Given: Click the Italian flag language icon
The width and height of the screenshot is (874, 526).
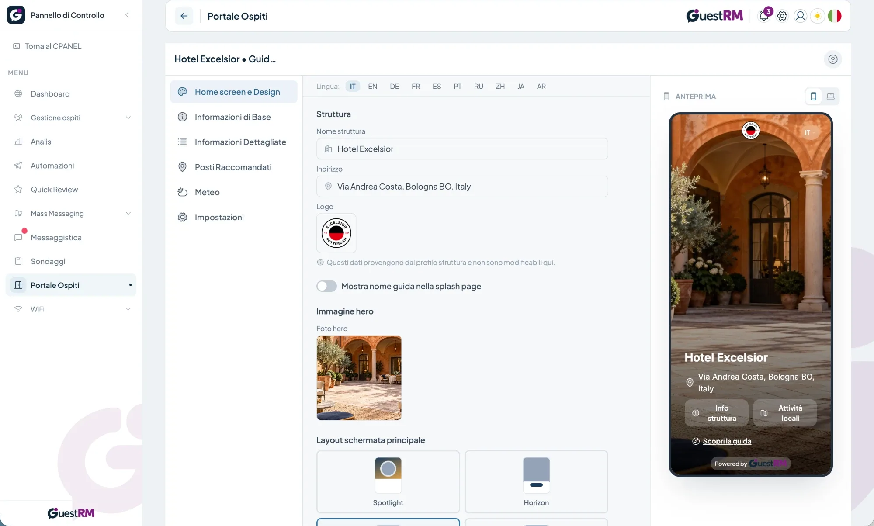Looking at the screenshot, I should [x=835, y=16].
